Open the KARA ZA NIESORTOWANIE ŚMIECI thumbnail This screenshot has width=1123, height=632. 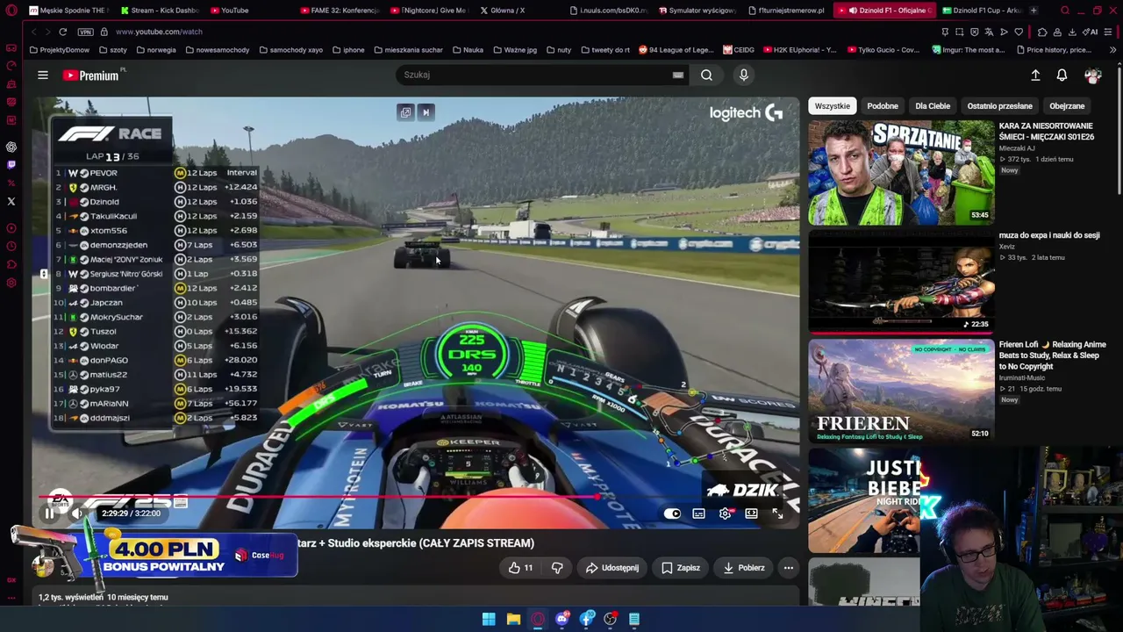pos(901,173)
